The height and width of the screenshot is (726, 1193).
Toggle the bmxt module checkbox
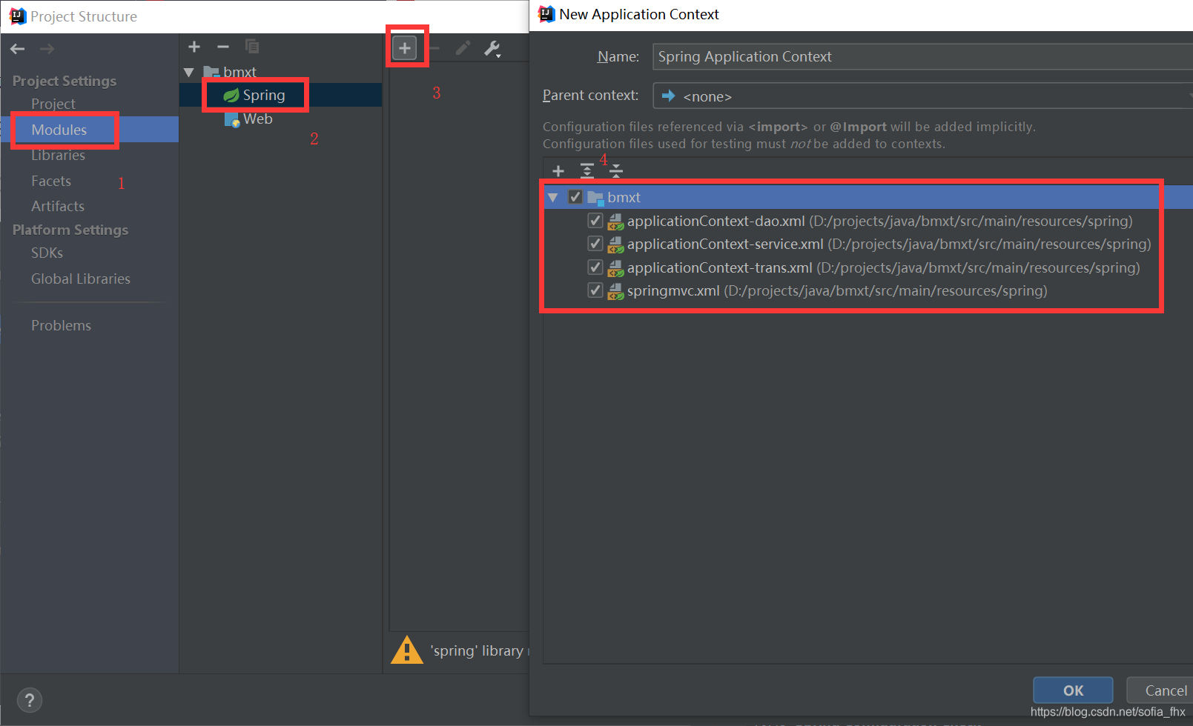[x=575, y=197]
